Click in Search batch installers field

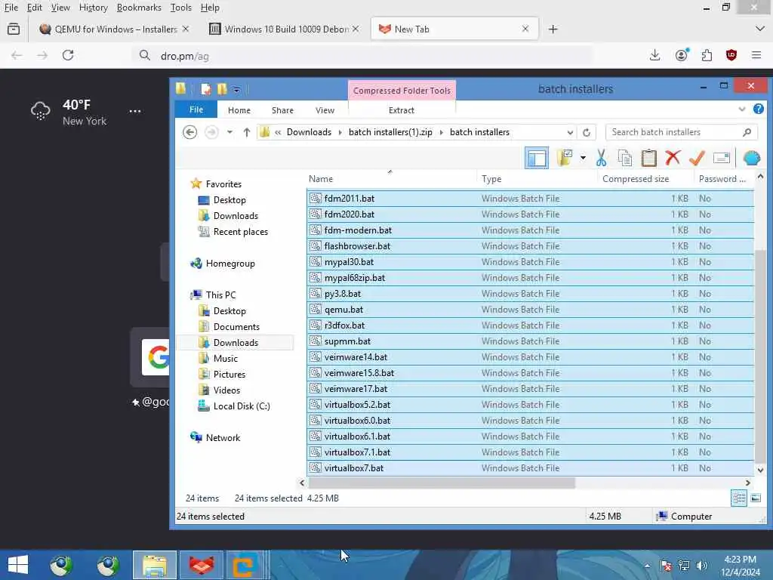pos(681,132)
